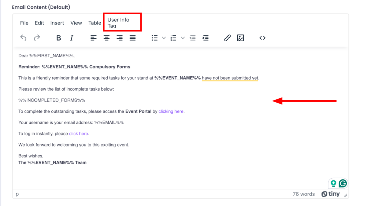Click the Redo arrow icon
Image resolution: width=375 pixels, height=206 pixels.
tap(37, 38)
